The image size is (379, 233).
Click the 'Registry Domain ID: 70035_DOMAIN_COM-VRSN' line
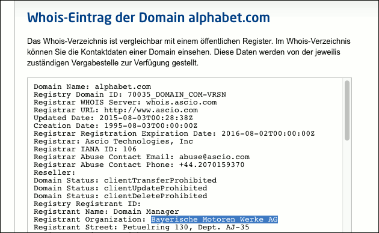(130, 94)
